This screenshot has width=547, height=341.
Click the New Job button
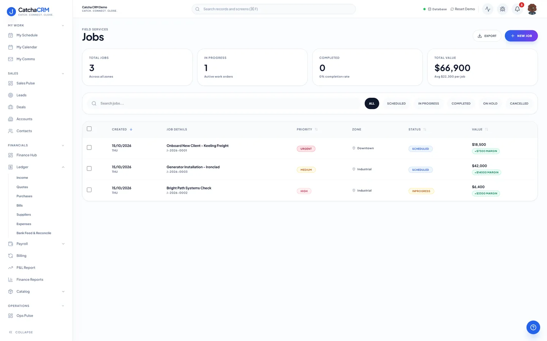pos(521,36)
